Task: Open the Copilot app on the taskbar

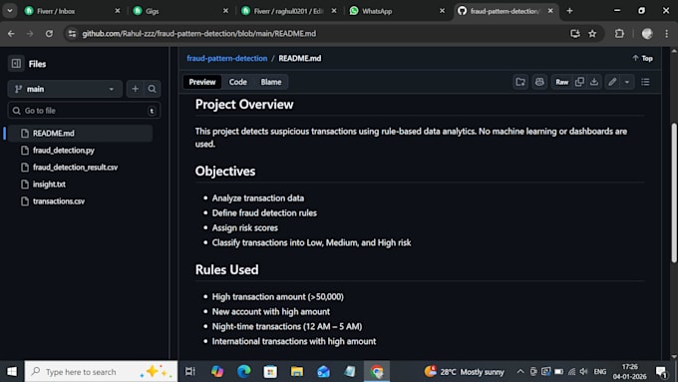Action: (x=217, y=371)
